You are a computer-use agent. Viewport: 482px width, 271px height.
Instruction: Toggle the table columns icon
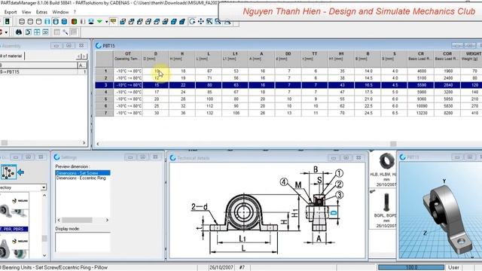74,32
